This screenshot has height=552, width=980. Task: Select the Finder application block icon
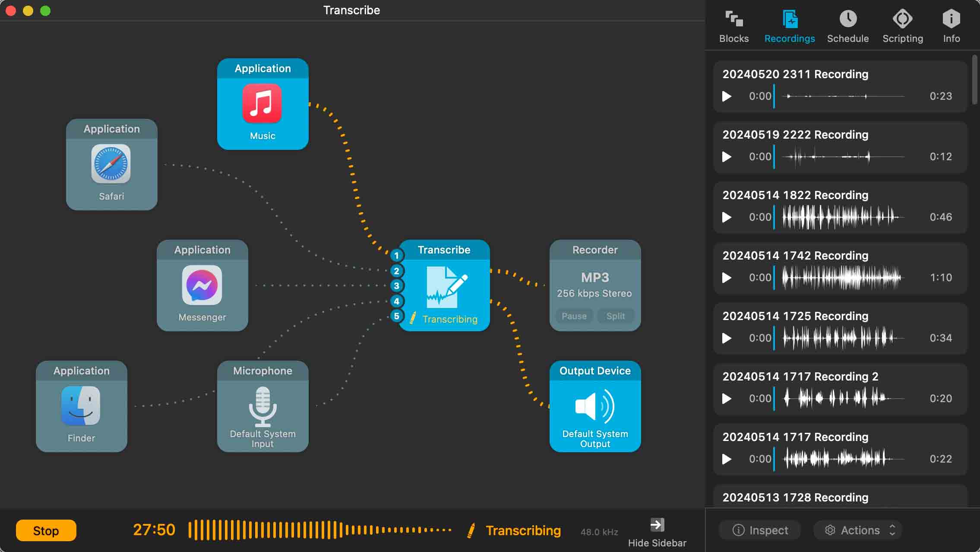pyautogui.click(x=81, y=406)
